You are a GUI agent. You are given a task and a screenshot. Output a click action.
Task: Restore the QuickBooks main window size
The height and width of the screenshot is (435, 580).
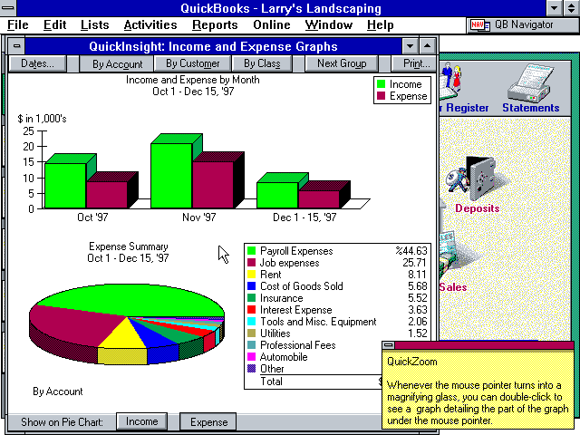coord(572,8)
